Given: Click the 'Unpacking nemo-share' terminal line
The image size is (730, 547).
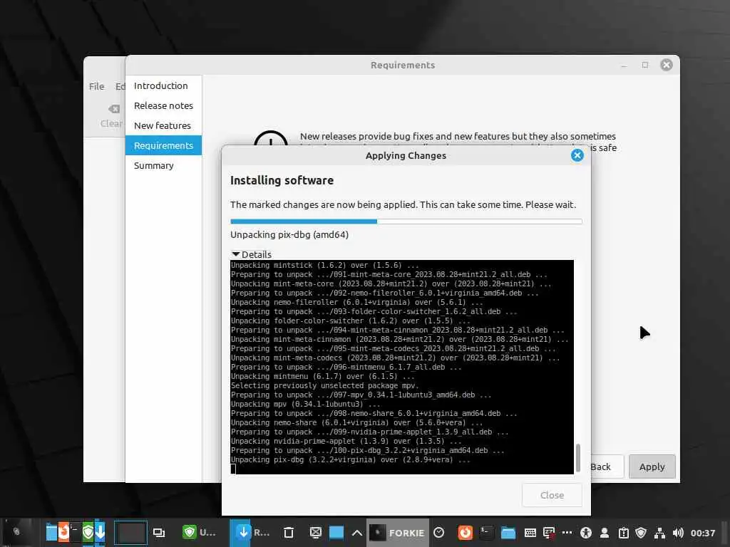Looking at the screenshot, I should tap(356, 422).
